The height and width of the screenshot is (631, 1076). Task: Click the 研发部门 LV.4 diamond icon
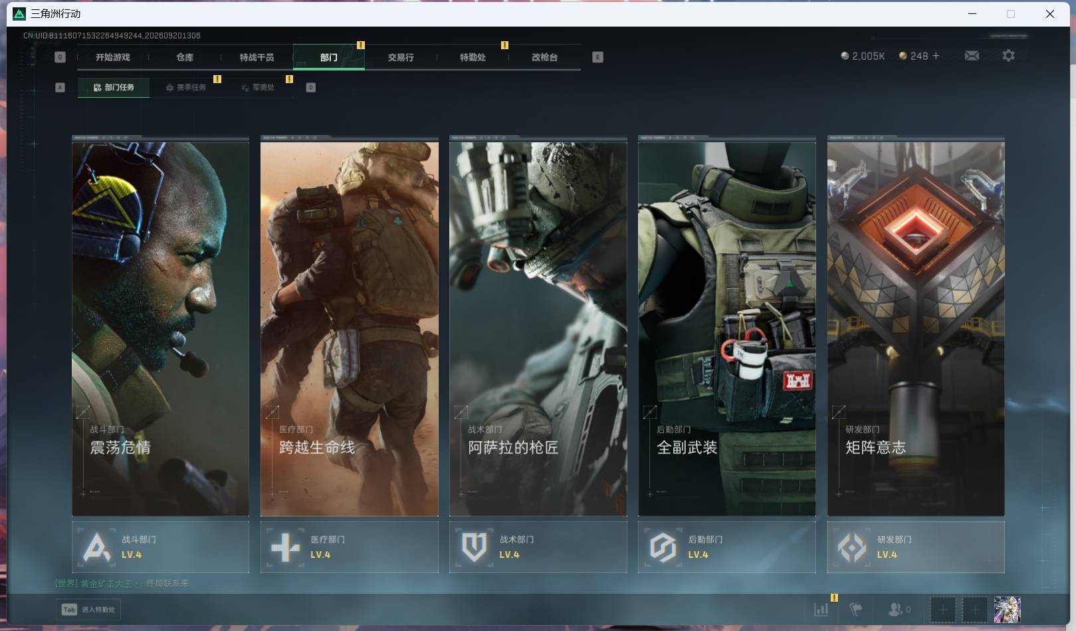tap(852, 547)
